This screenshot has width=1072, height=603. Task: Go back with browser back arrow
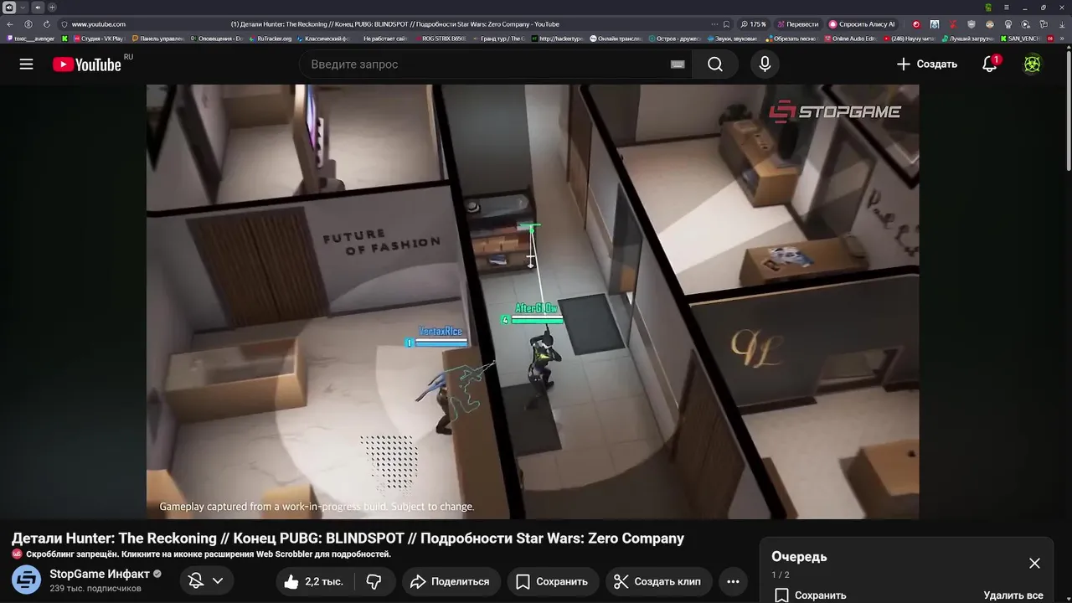pos(10,24)
